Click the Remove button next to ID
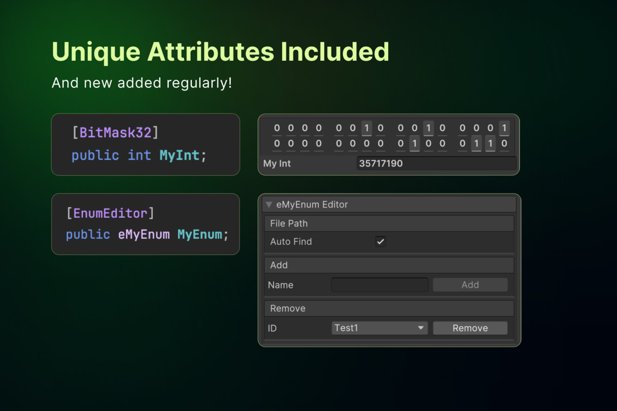 click(470, 328)
